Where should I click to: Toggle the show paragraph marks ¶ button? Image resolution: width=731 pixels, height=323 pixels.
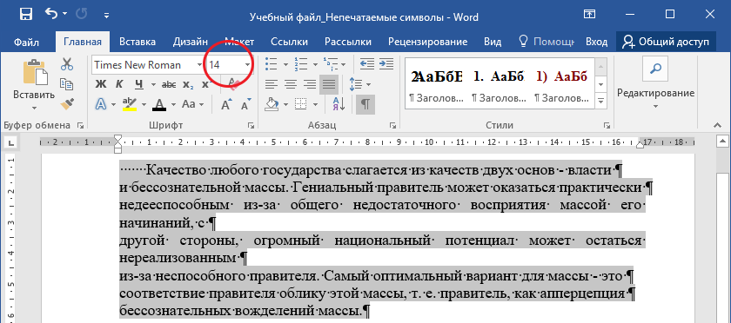coord(365,104)
